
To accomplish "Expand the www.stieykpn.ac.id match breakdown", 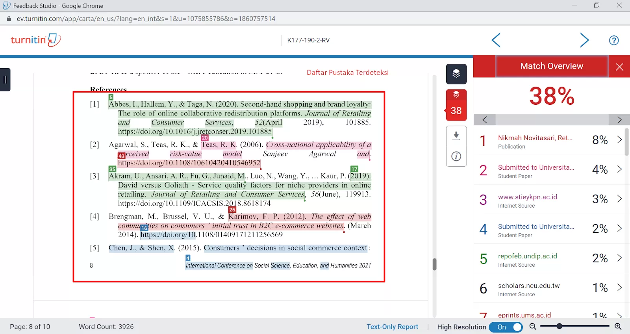I will click(x=619, y=199).
